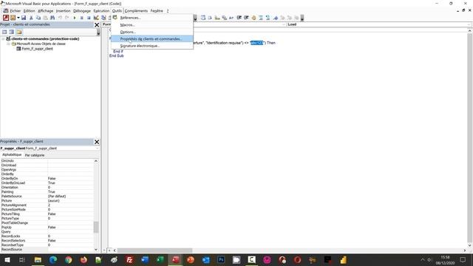The width and height of the screenshot is (473, 266).
Task: Click the code window vertical scroll down arrow
Action: coord(470,245)
